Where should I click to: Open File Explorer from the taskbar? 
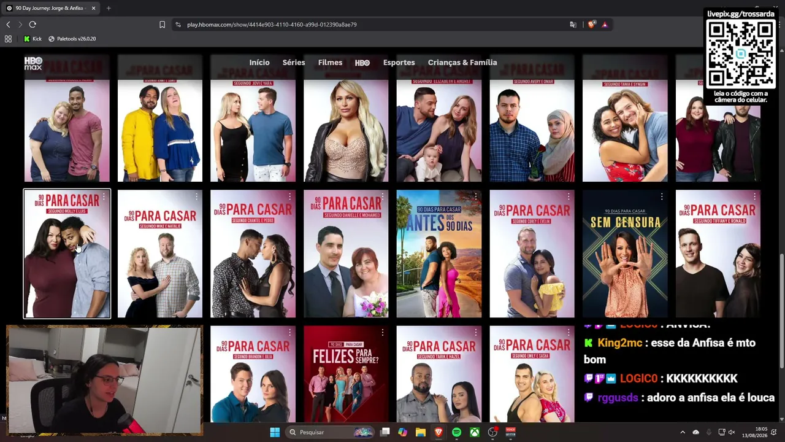pyautogui.click(x=420, y=432)
